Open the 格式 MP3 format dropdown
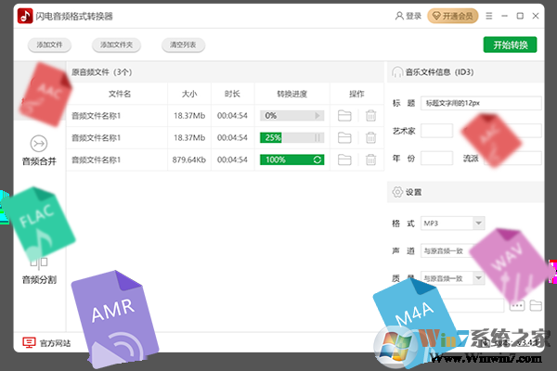Image resolution: width=557 pixels, height=371 pixels. pos(478,224)
